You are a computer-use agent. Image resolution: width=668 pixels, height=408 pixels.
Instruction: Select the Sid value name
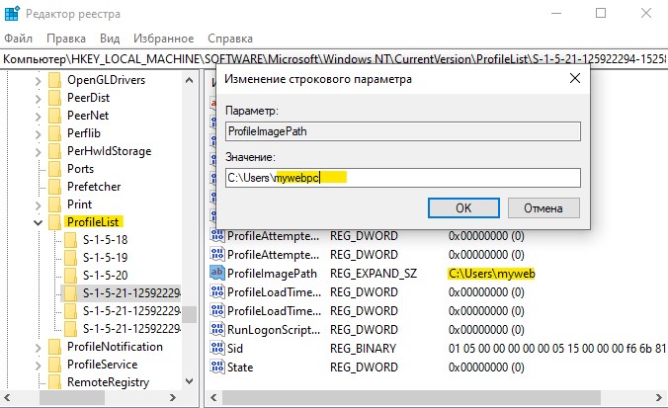[235, 349]
